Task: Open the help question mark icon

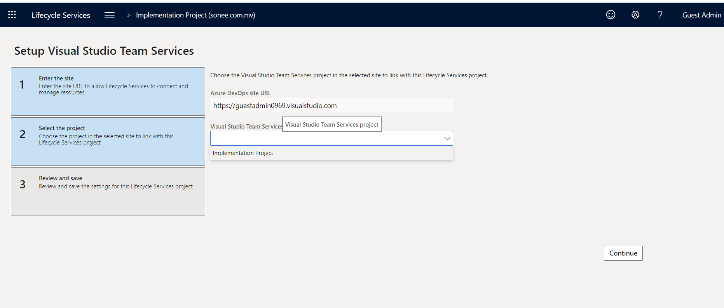Action: (660, 15)
